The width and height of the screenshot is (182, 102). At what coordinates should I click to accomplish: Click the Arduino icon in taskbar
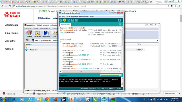click(104, 99)
